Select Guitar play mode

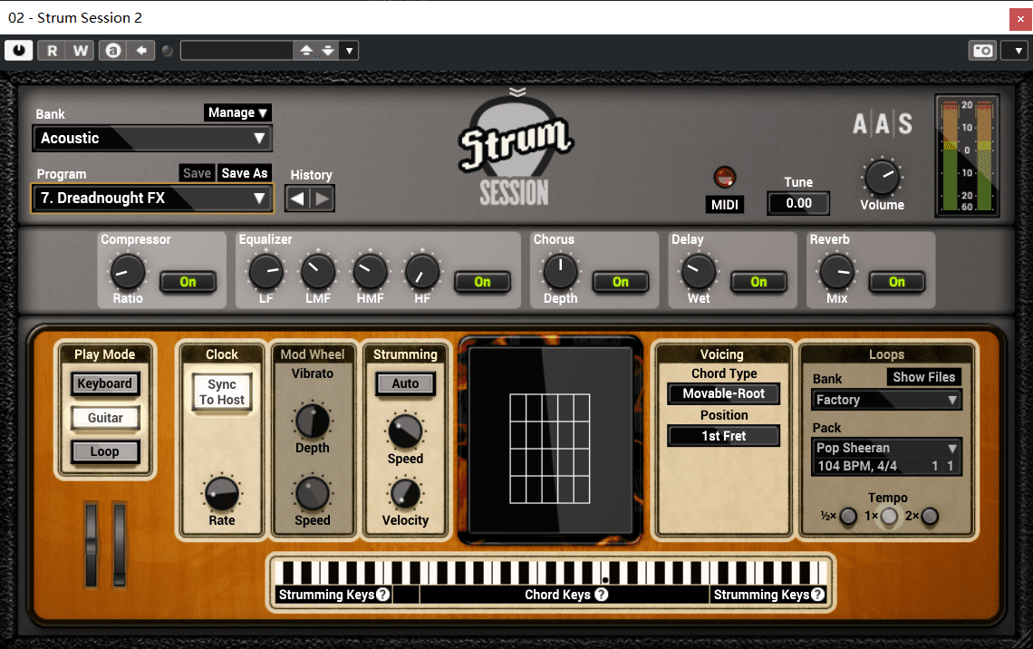[x=105, y=418]
